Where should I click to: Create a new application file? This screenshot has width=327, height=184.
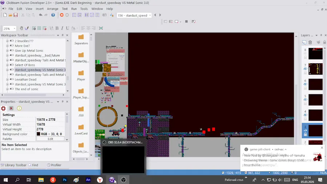tap(5, 15)
